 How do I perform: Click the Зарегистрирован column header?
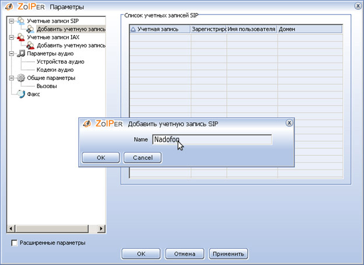208,29
